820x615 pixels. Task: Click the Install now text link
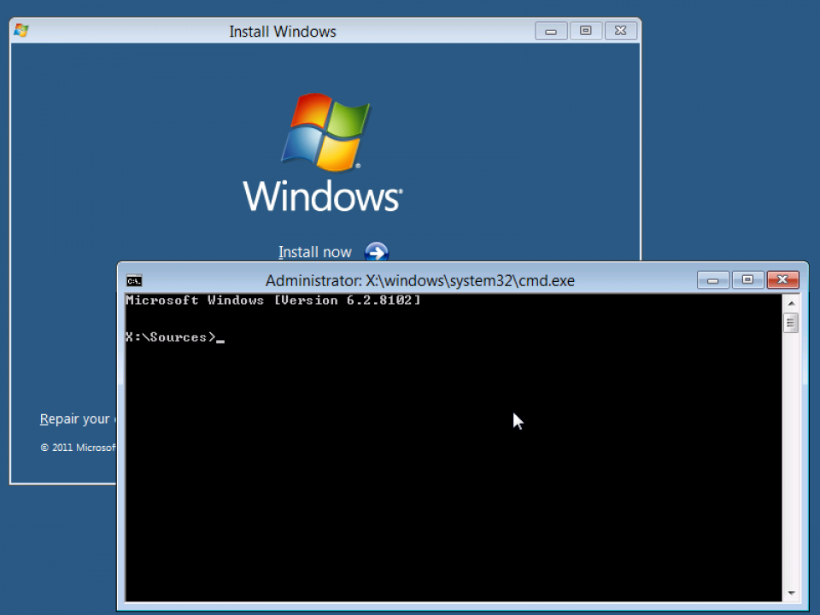point(315,252)
